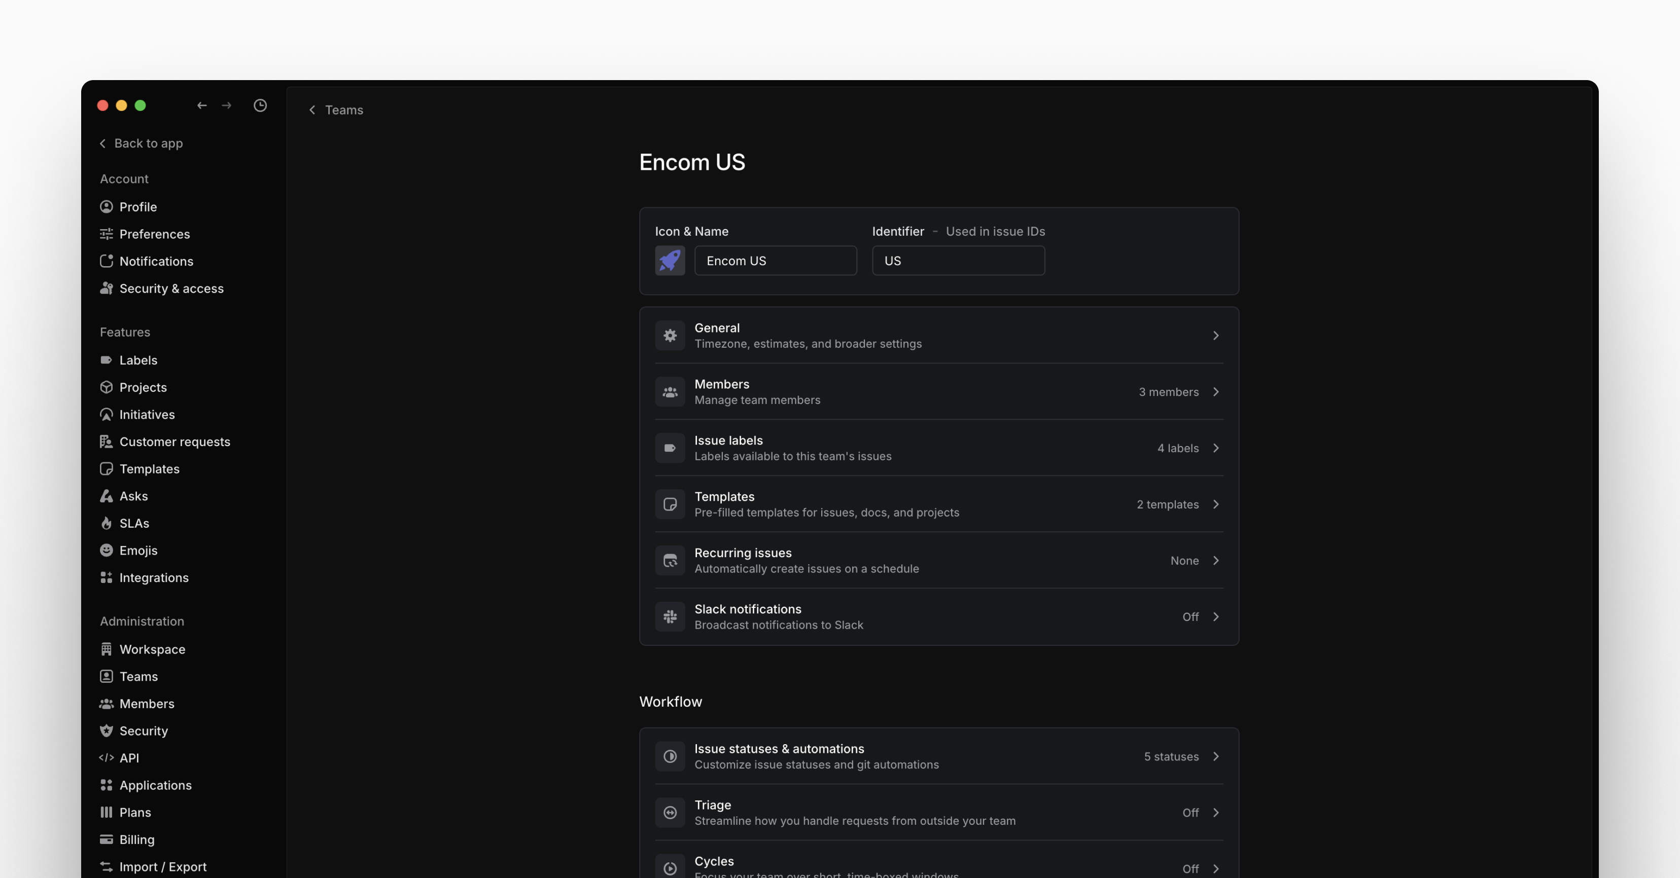The image size is (1680, 878).
Task: Click Back to app link
Action: (141, 143)
